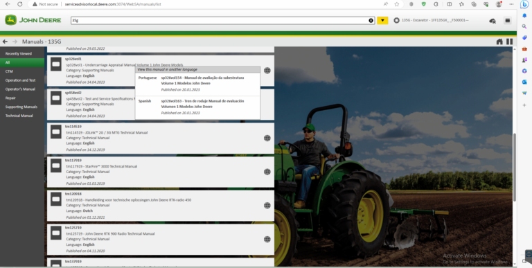
Task: Open Bing Copilot sidebar icon
Action: [524, 4]
